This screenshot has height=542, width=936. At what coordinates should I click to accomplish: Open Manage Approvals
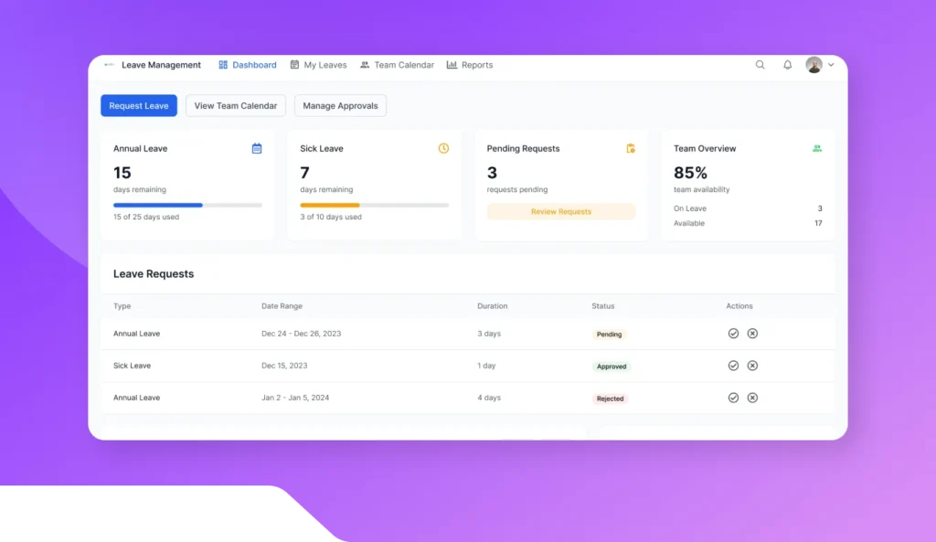pos(340,106)
